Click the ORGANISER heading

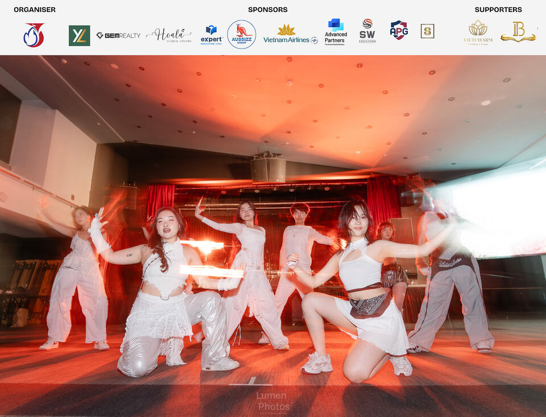point(35,10)
